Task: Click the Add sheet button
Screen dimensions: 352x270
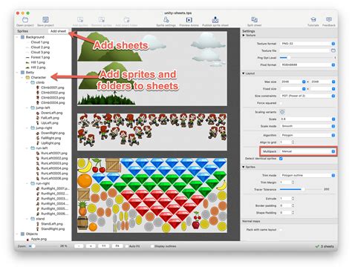Action: (58, 31)
